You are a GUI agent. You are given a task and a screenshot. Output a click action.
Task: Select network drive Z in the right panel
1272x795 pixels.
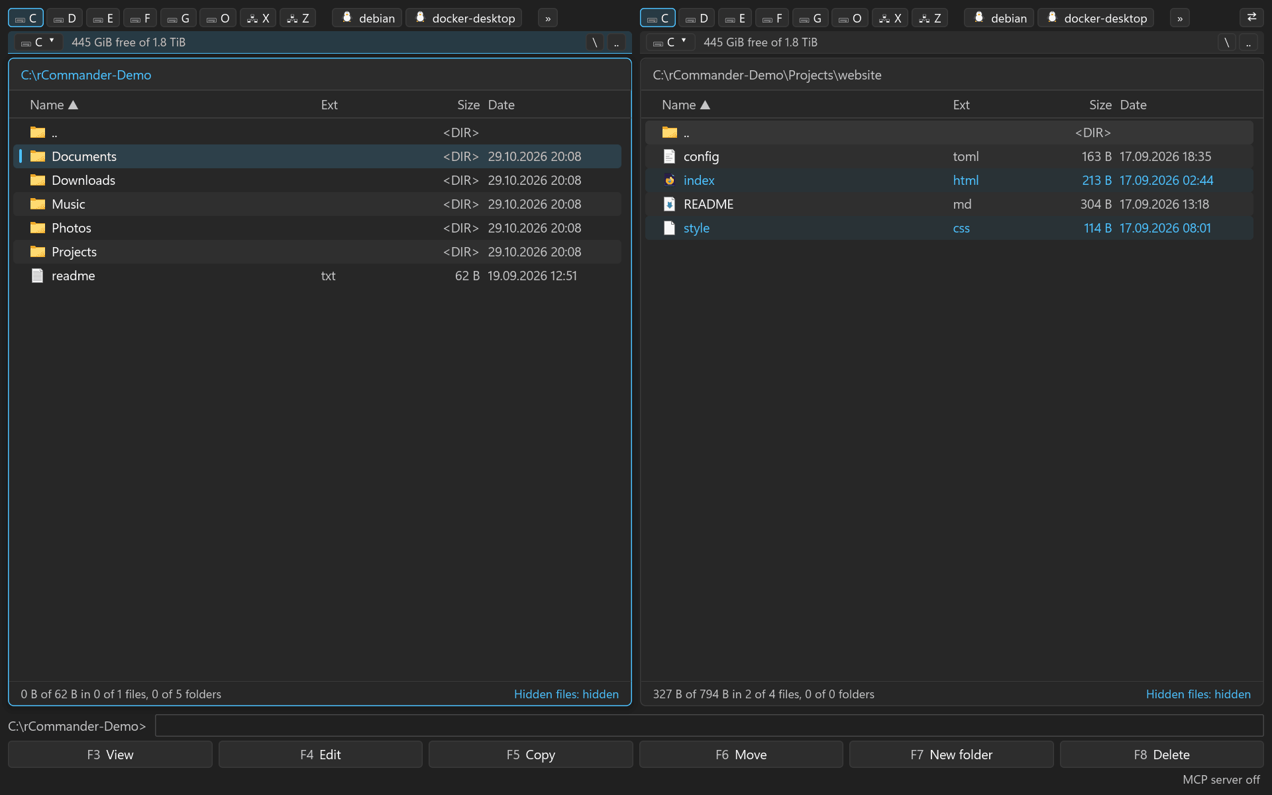[x=930, y=18]
